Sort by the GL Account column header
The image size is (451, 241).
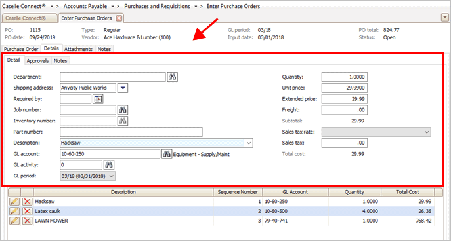click(x=295, y=192)
